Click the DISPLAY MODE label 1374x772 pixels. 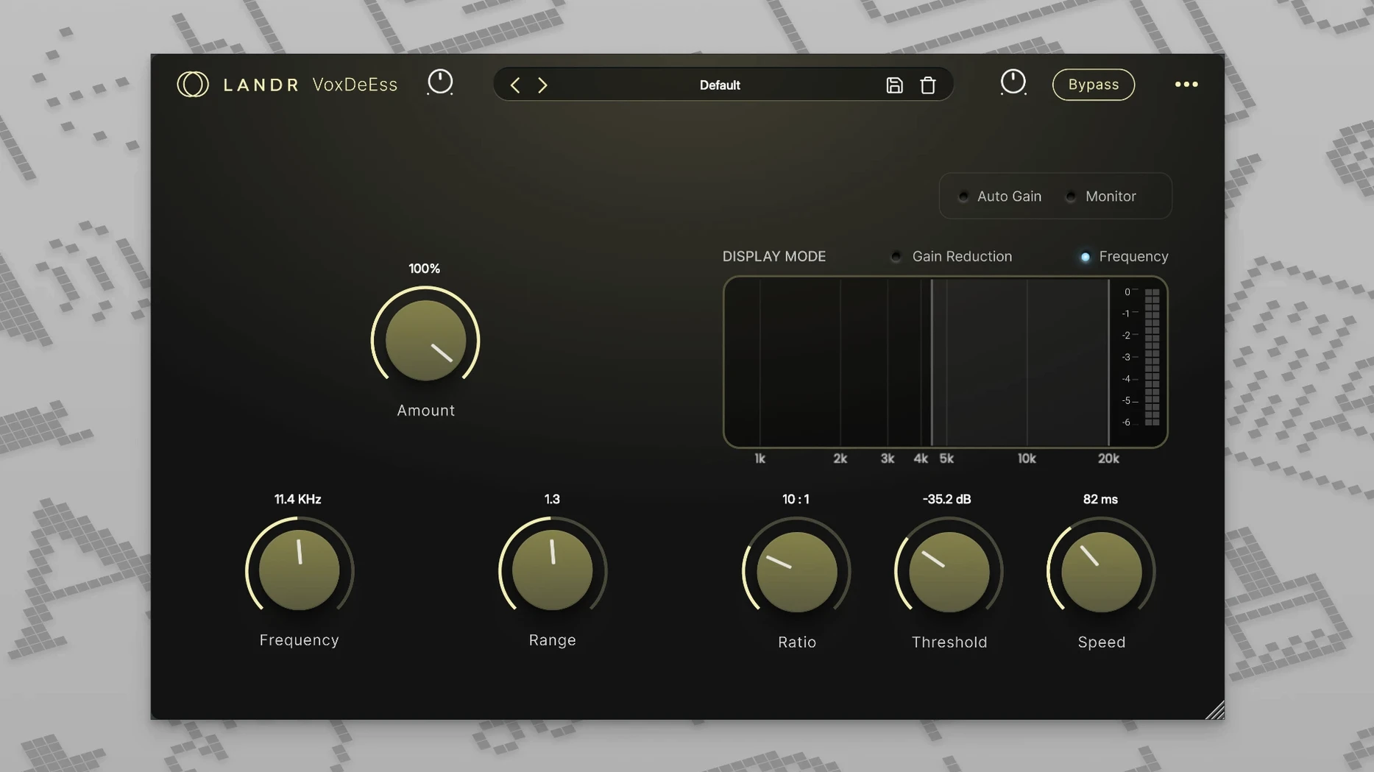tap(774, 257)
